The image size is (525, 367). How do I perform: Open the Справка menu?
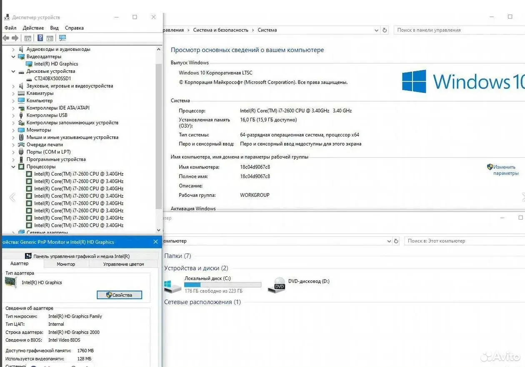75,28
